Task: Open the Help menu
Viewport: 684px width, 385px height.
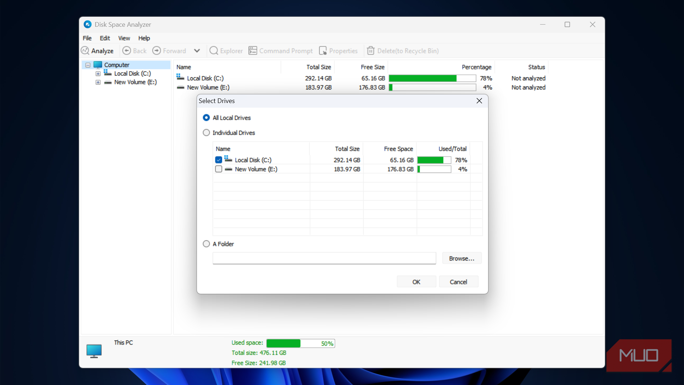Action: point(144,38)
